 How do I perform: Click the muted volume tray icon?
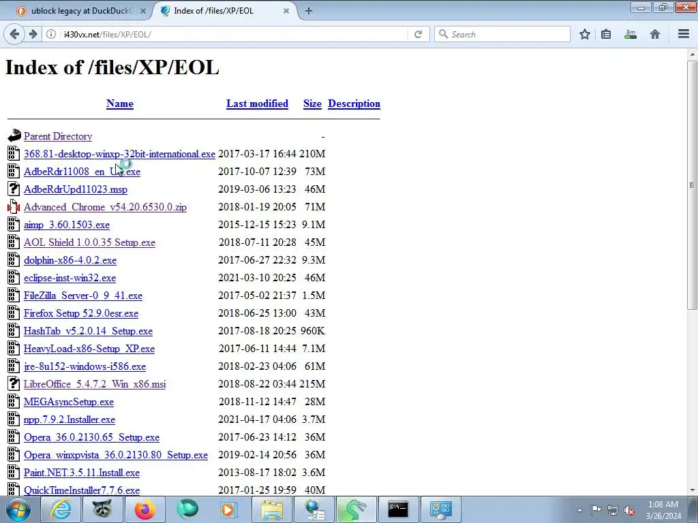(629, 510)
